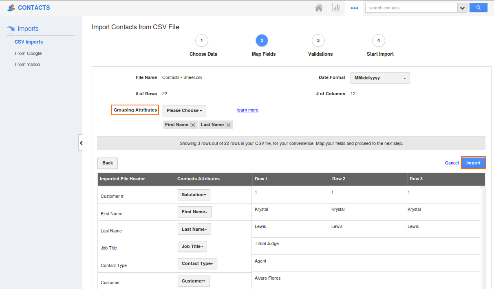Viewport: 494px width, 289px height.
Task: Open the Please Choose grouping dropdown
Action: coord(184,111)
